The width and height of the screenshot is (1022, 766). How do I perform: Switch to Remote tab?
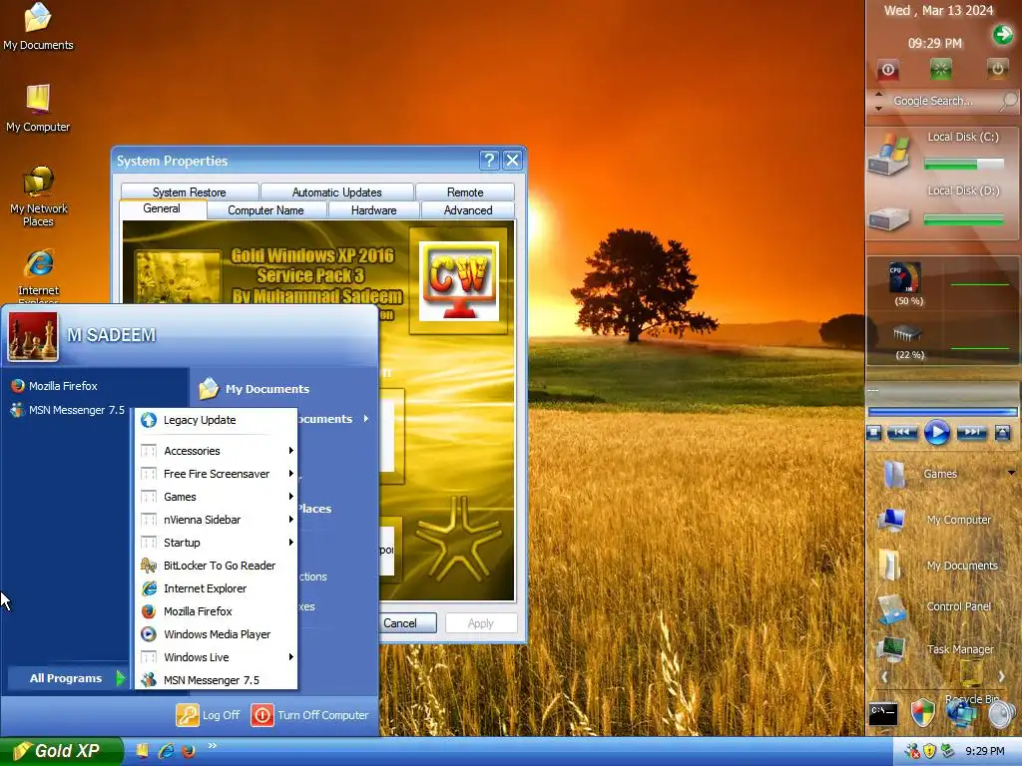coord(465,192)
